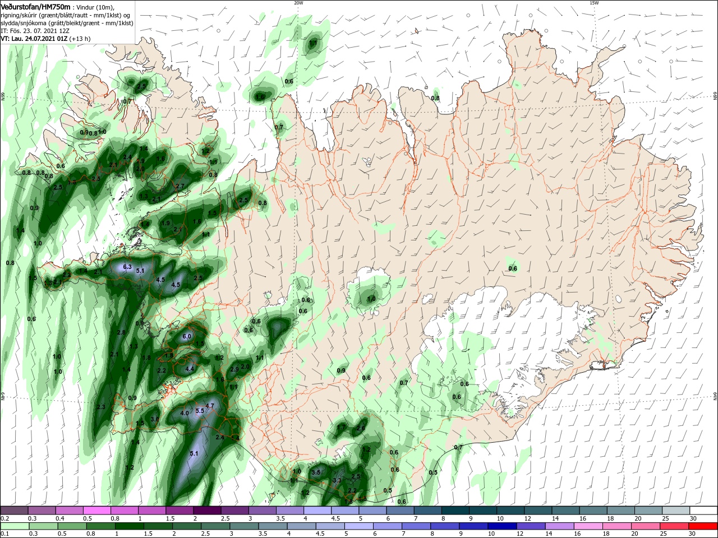Click the 'rigning/skúrir' legend description line
The image size is (718, 538).
pos(64,15)
